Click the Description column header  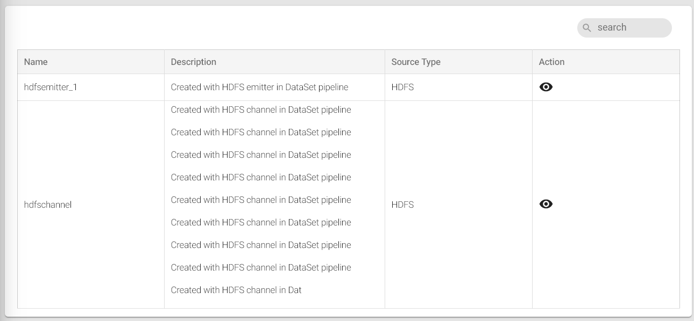coord(194,62)
